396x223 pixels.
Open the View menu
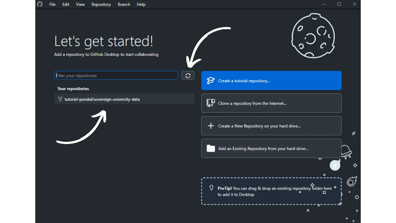[x=80, y=4]
